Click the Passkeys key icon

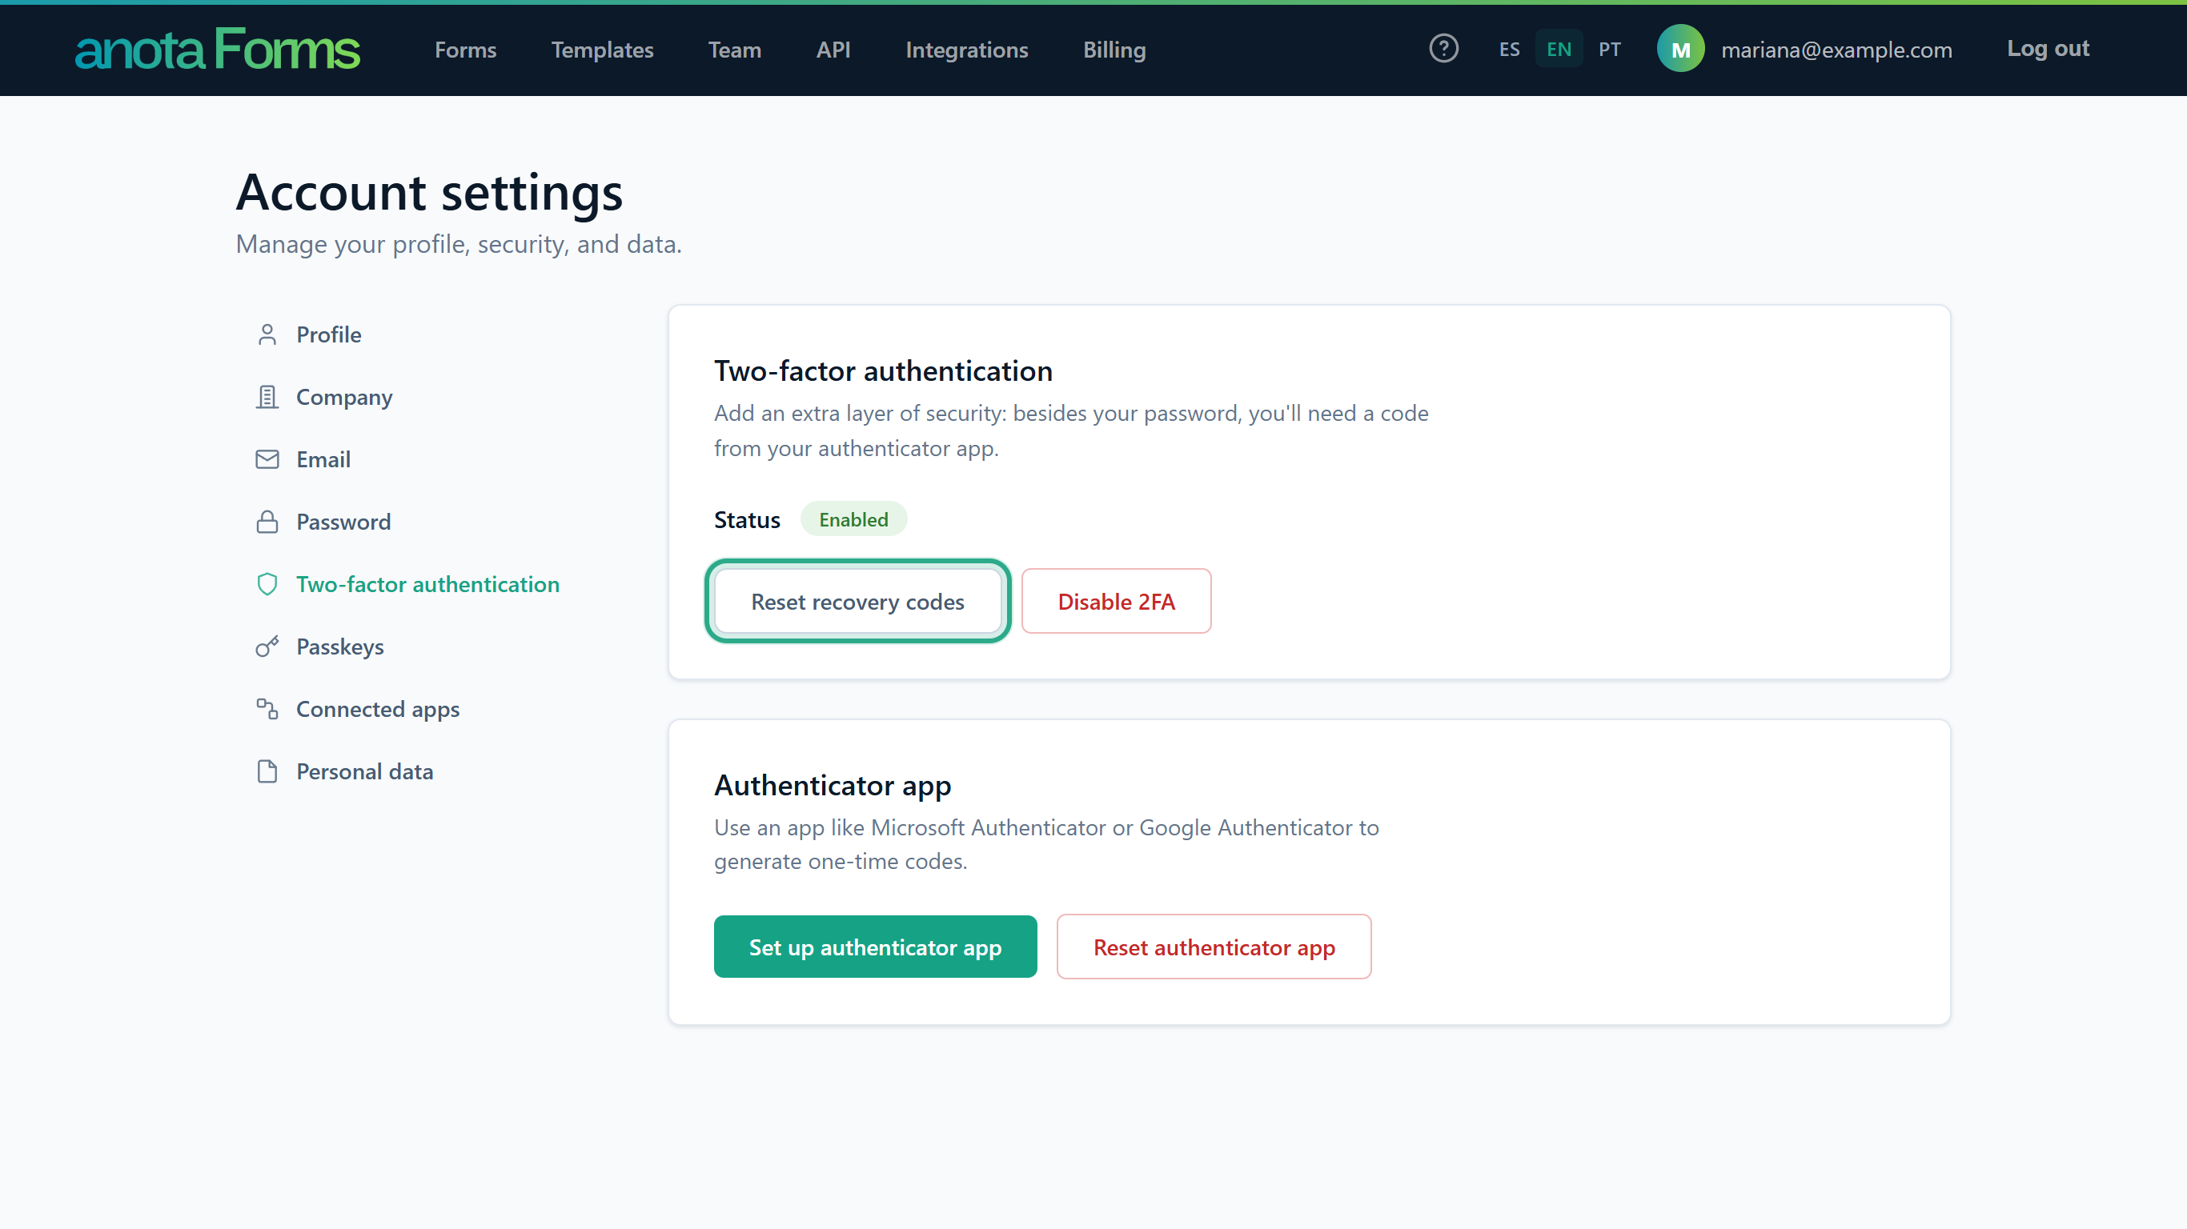tap(267, 647)
